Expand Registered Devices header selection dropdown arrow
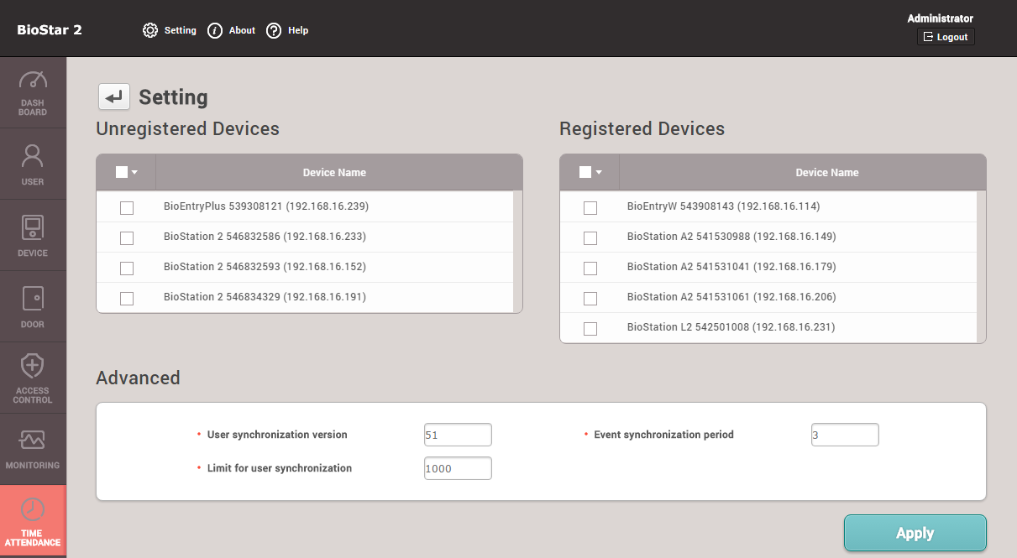The width and height of the screenshot is (1017, 558). pyautogui.click(x=598, y=173)
